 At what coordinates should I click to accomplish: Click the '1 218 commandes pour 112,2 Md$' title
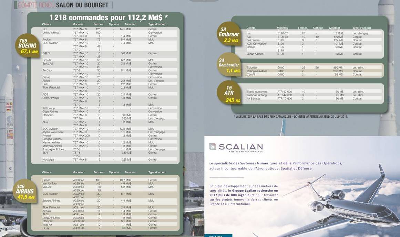point(109,18)
